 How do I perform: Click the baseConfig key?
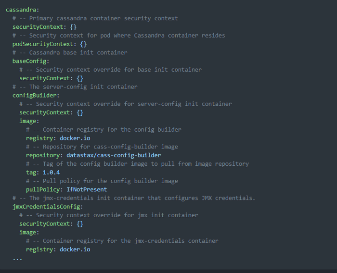29,62
